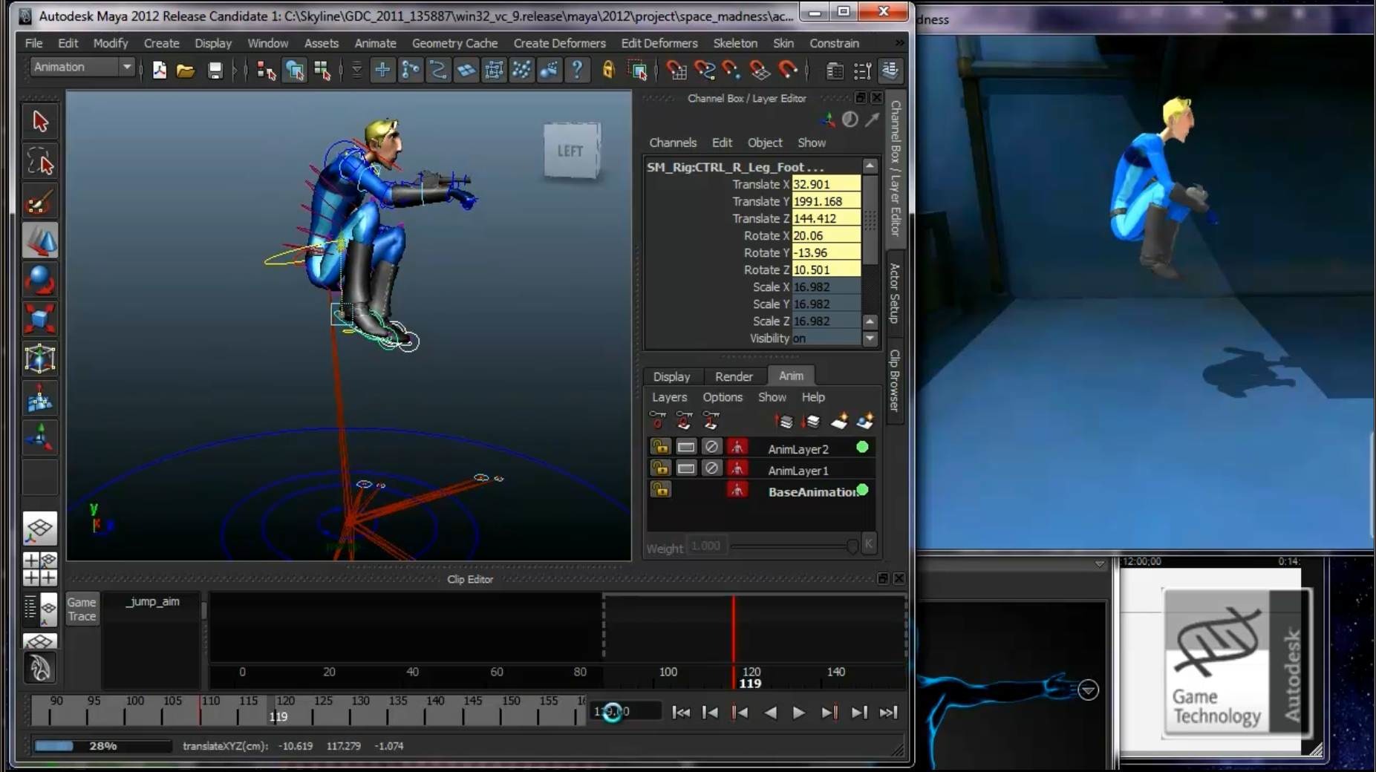Open a scene with folder icon
The width and height of the screenshot is (1376, 772).
(x=186, y=71)
